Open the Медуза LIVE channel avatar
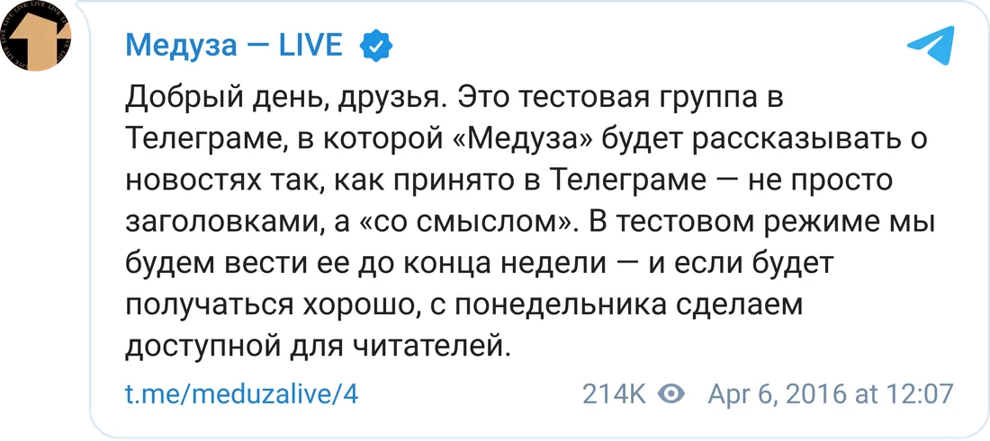The height and width of the screenshot is (441, 990). [35, 35]
